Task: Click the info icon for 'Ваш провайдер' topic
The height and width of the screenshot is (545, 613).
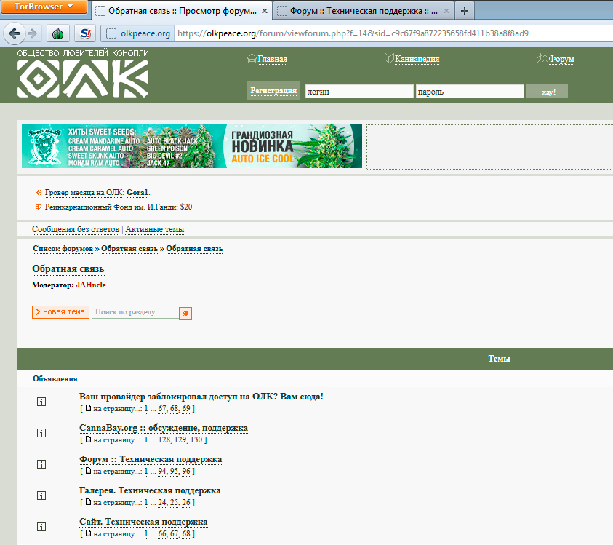Action: click(x=41, y=402)
